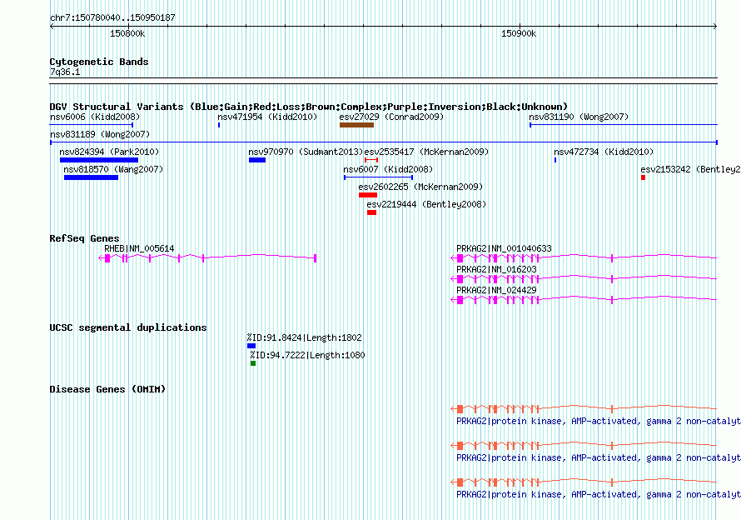Click nsv472734 (Kidd2010) variant label
This screenshot has width=741, height=520.
tap(604, 152)
